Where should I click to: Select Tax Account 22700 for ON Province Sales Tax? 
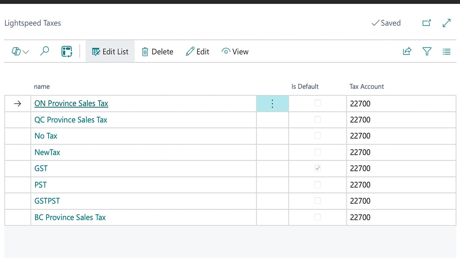[401, 104]
